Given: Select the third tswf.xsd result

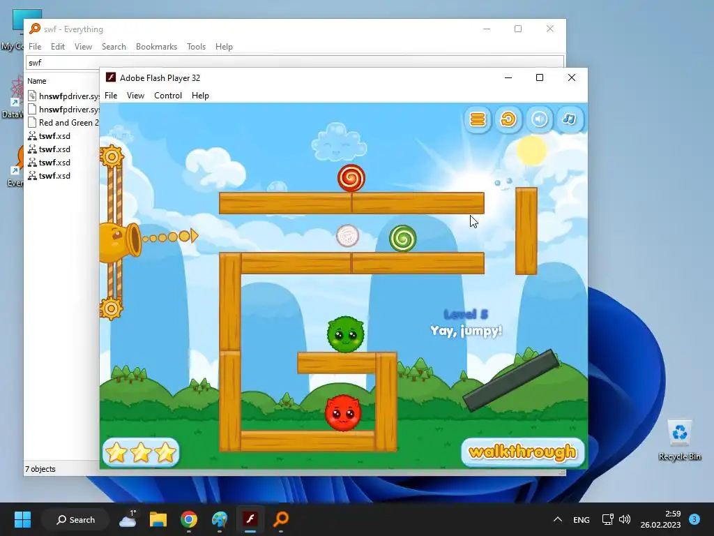Looking at the screenshot, I should (50, 162).
